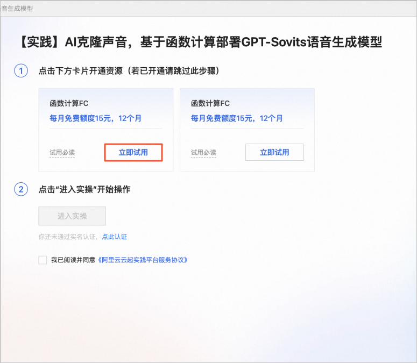Image resolution: width=417 pixels, height=363 pixels.
Task: Open the 点此认证 real-name verification link
Action: [x=115, y=237]
